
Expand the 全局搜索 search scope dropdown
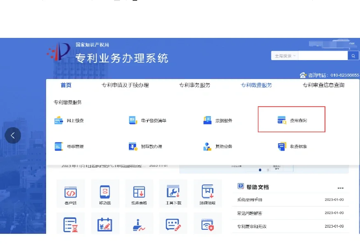click(285, 56)
